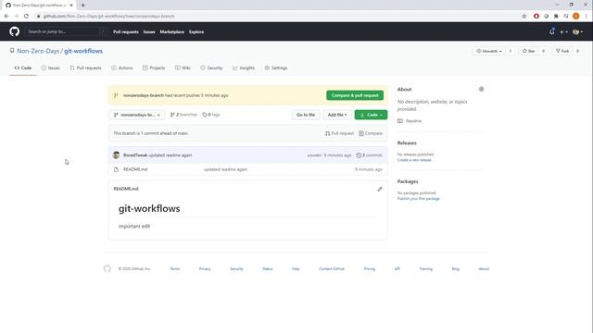Open 'updated readme again' commit message in file row
The width and height of the screenshot is (593, 333).
pyautogui.click(x=225, y=169)
